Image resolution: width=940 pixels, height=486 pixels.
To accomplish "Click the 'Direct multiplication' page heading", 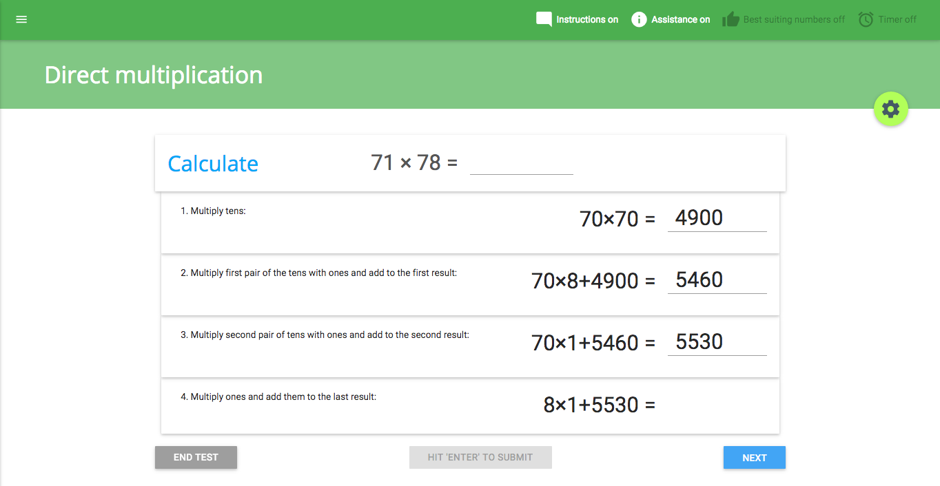I will [154, 74].
